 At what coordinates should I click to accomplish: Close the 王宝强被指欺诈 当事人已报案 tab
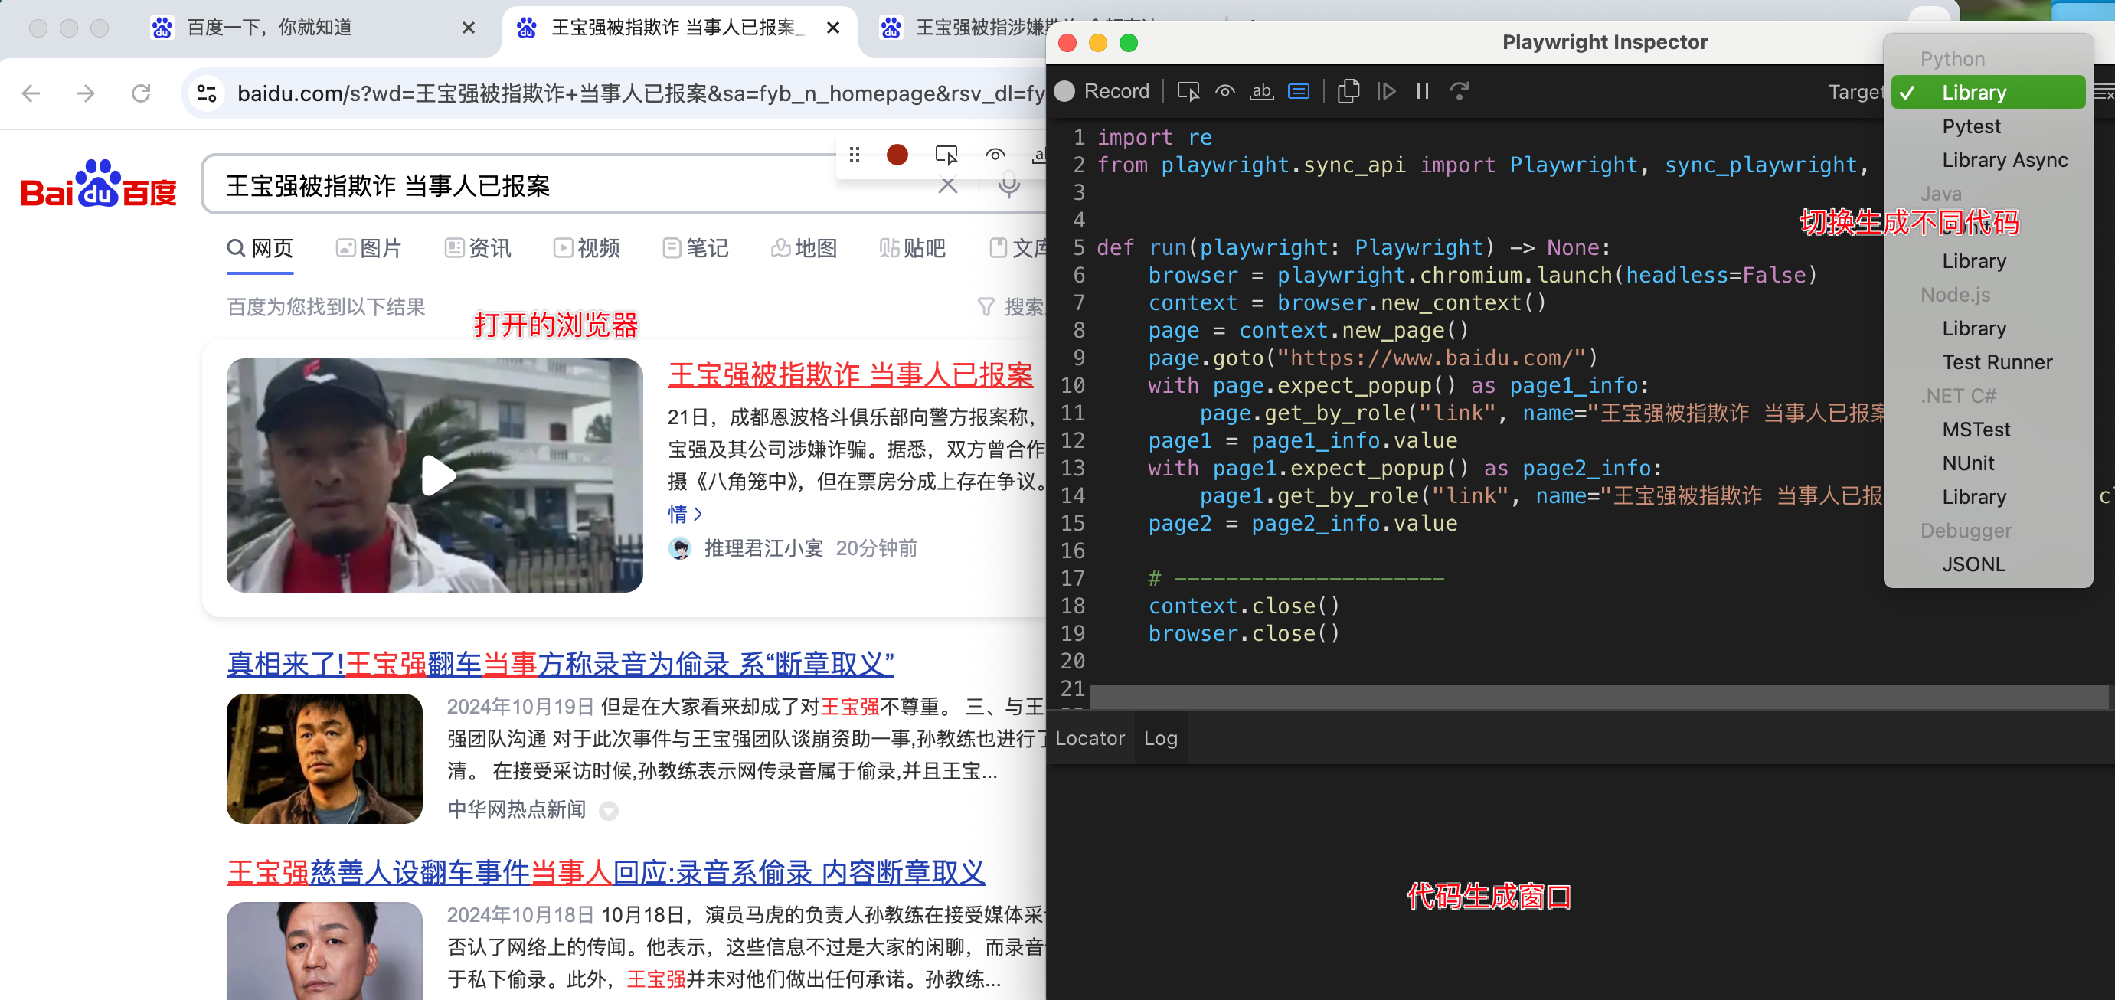(x=832, y=28)
